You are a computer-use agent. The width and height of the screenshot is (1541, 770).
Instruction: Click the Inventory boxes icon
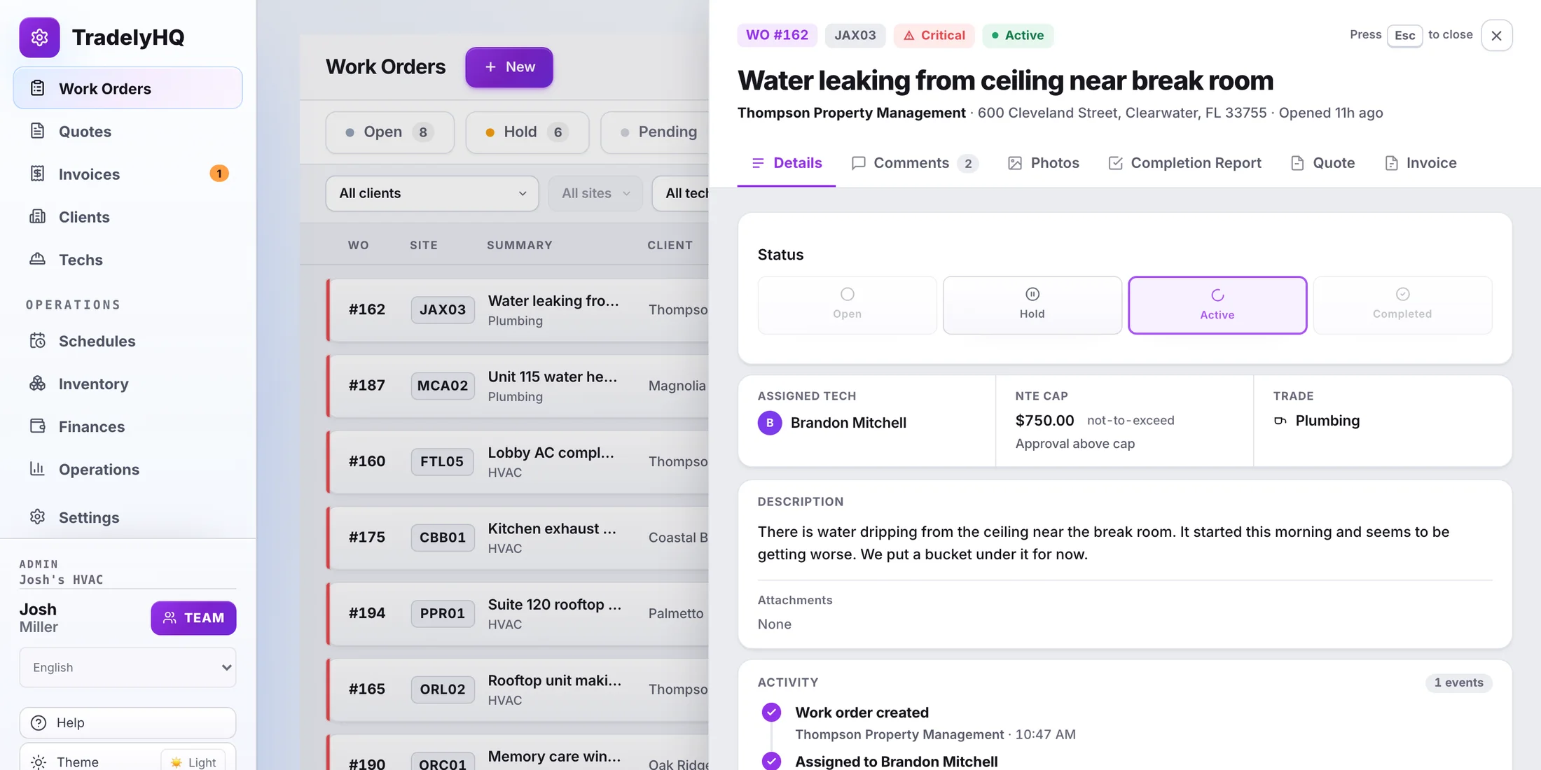(x=38, y=384)
